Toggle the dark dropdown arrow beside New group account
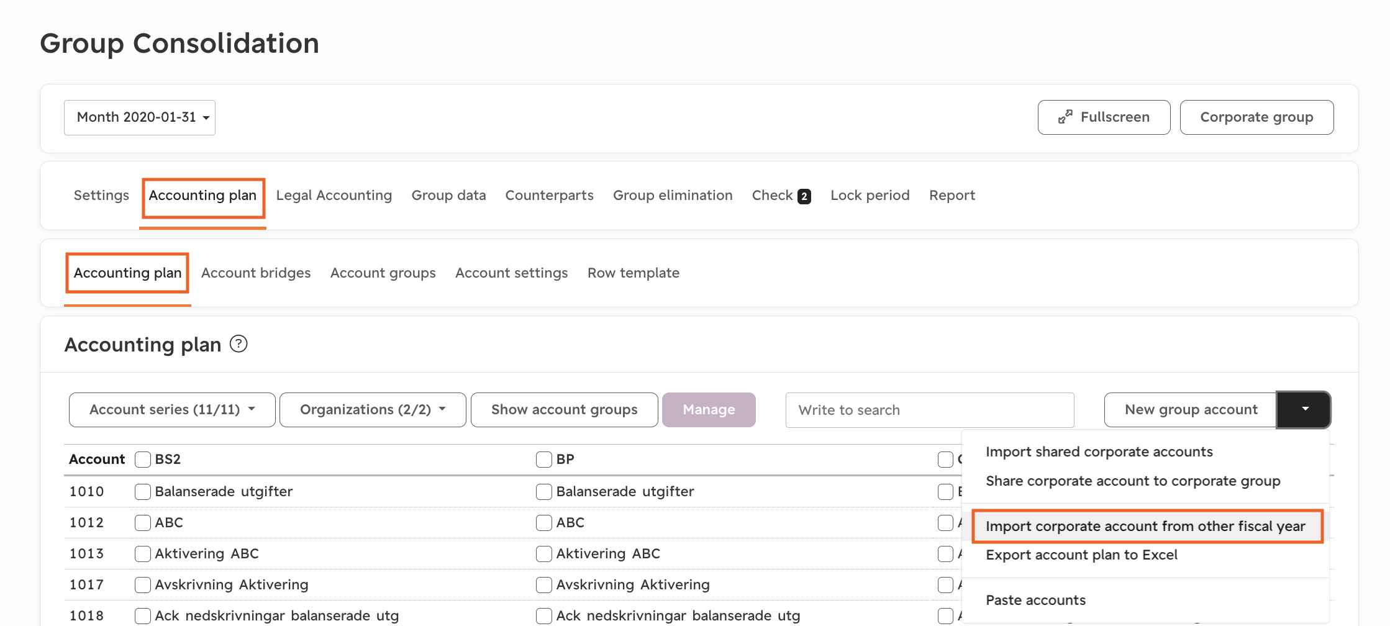 [1304, 410]
